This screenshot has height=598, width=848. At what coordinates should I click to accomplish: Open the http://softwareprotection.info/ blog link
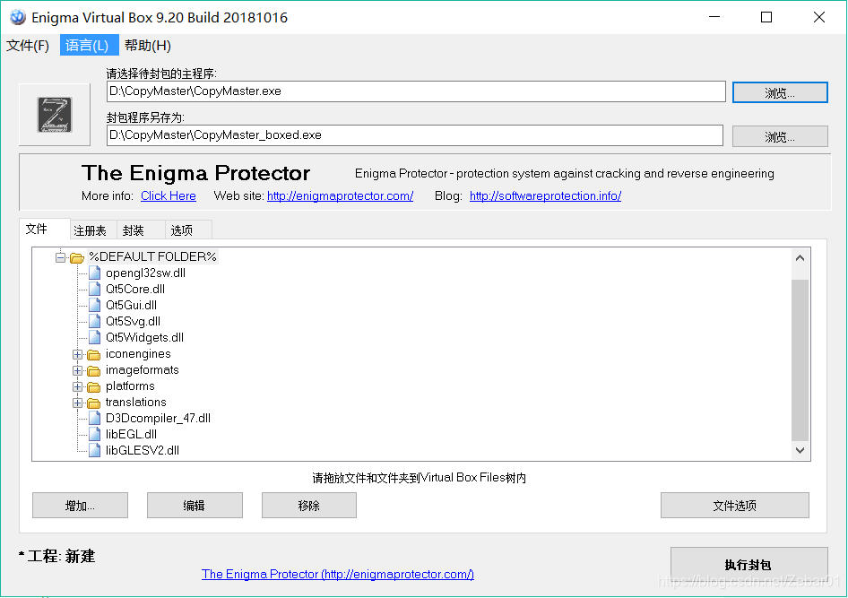pos(545,196)
